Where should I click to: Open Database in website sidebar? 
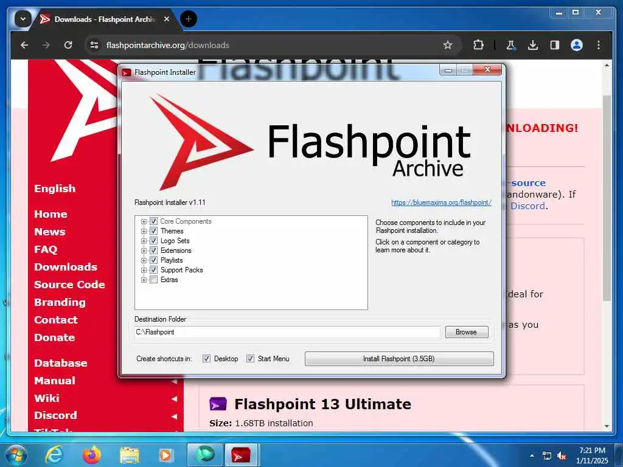click(61, 363)
